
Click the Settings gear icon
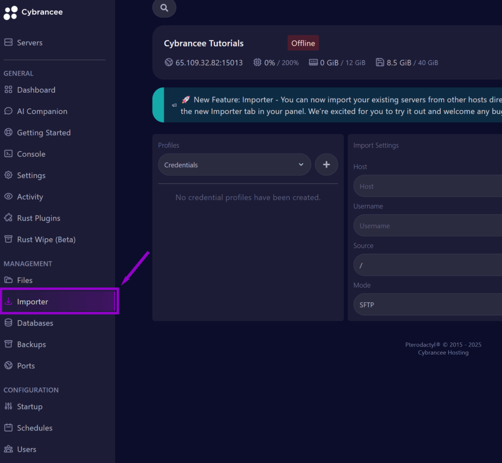pos(8,175)
